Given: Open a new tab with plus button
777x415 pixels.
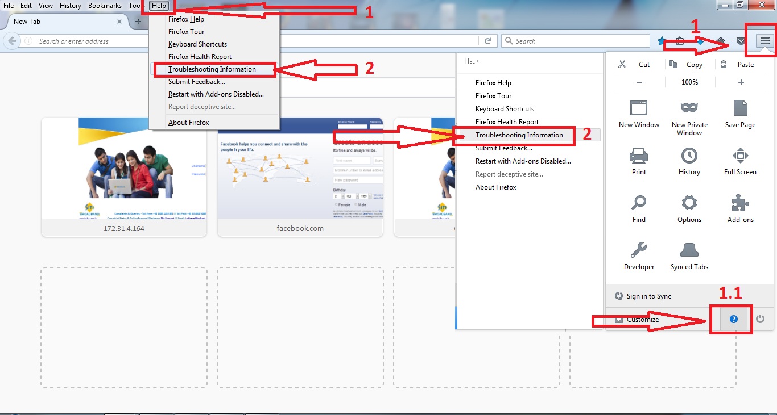Looking at the screenshot, I should (x=138, y=22).
